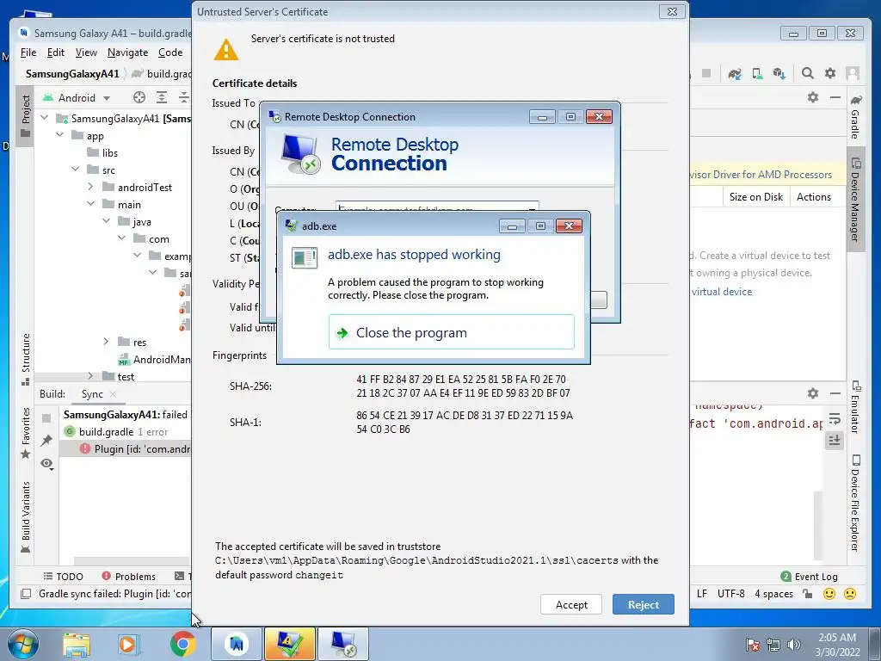Toggle soft-wrap icon in build output
881x661 pixels.
tap(835, 419)
